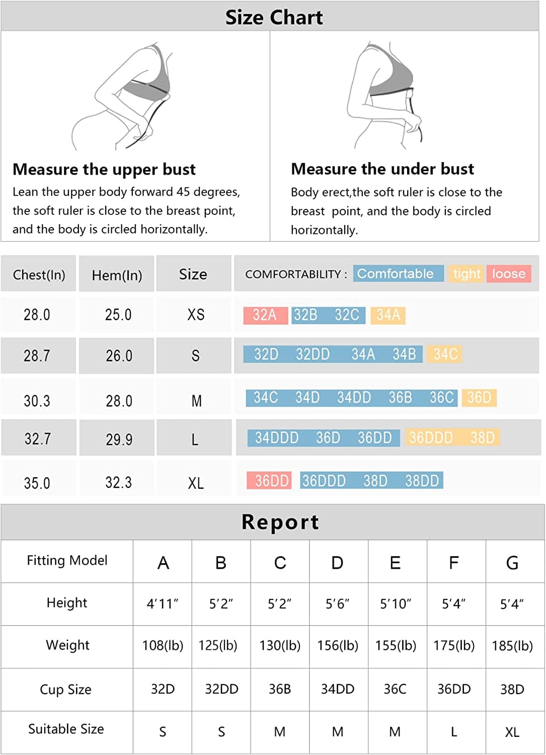Click the yellow 34C tag in S row
The height and width of the screenshot is (755, 546).
445,354
